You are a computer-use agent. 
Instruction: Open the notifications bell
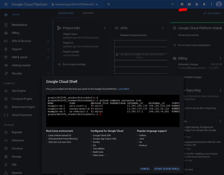(204, 4)
